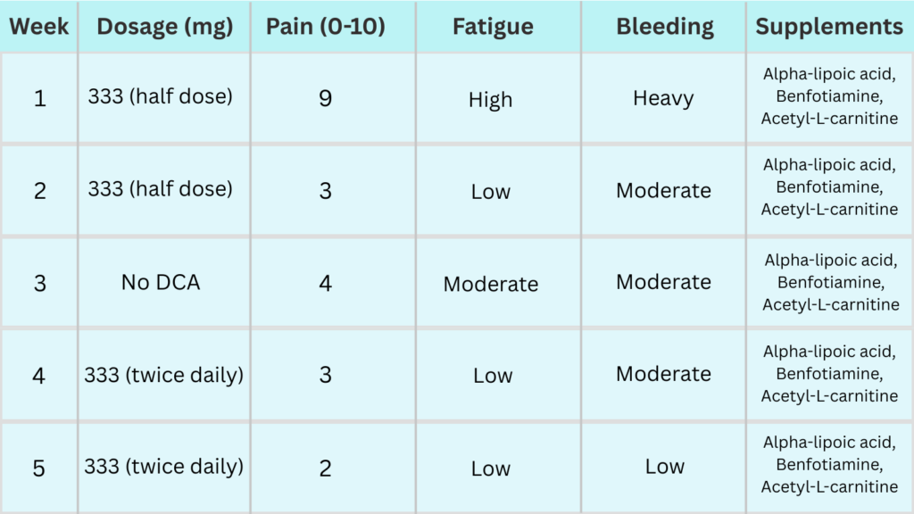Image resolution: width=914 pixels, height=514 pixels.
Task: Click the week 5 pain score of 2
Action: pos(326,468)
